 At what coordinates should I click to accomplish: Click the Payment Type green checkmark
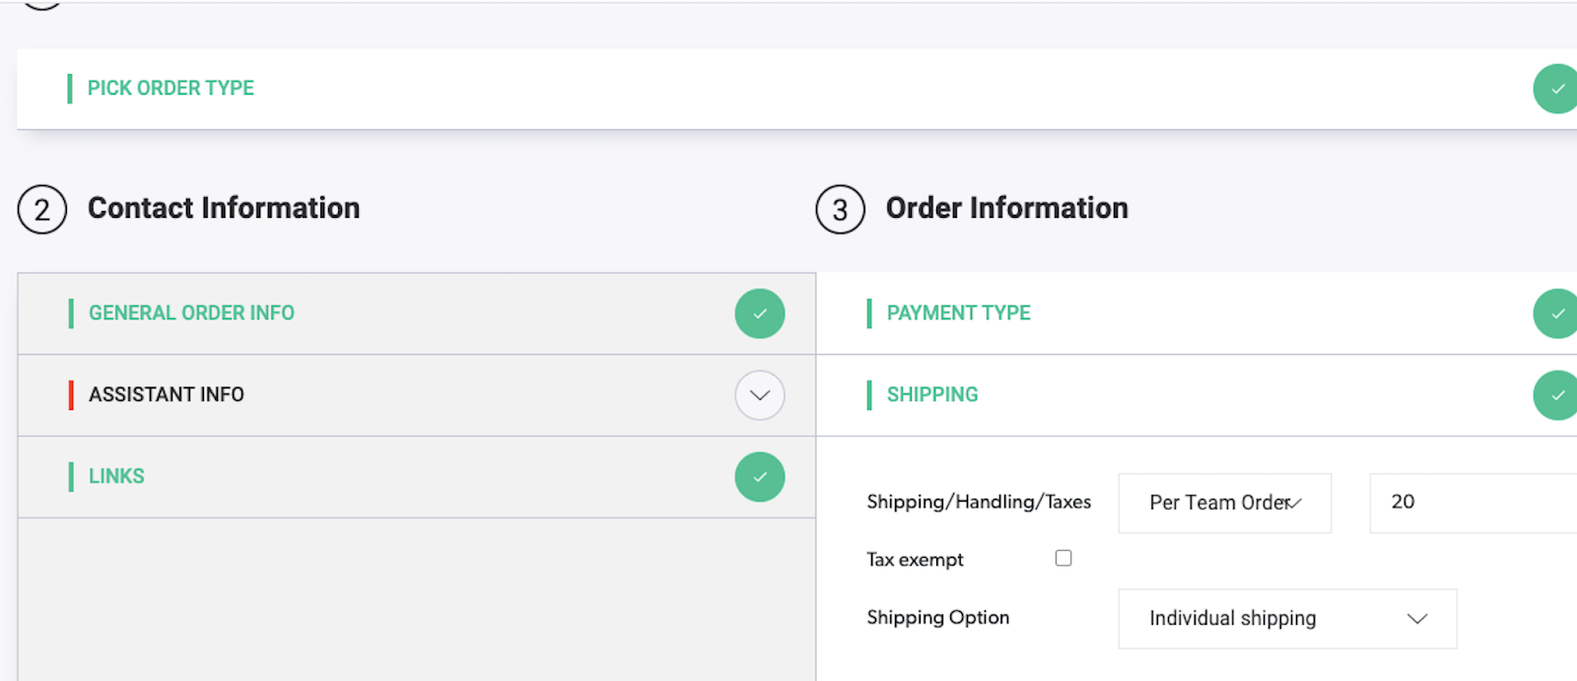click(1556, 313)
